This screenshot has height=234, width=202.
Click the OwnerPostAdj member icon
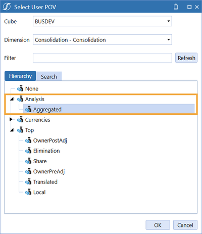click(x=28, y=141)
